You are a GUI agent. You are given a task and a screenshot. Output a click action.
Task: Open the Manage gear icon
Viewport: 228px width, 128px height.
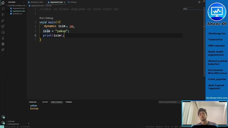coord(3,123)
